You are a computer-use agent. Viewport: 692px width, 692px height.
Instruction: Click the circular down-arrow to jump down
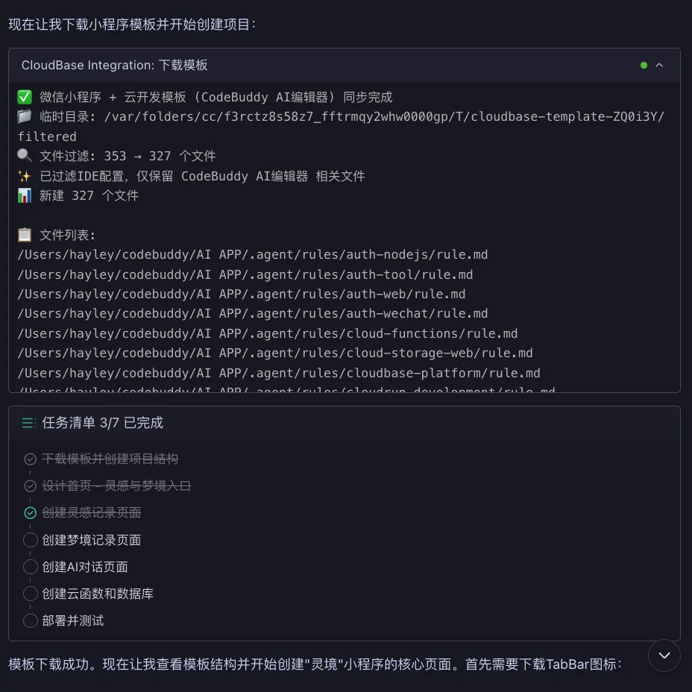[x=664, y=655]
